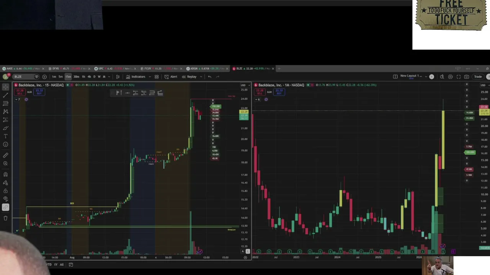Select the text annotation tool

point(5,136)
